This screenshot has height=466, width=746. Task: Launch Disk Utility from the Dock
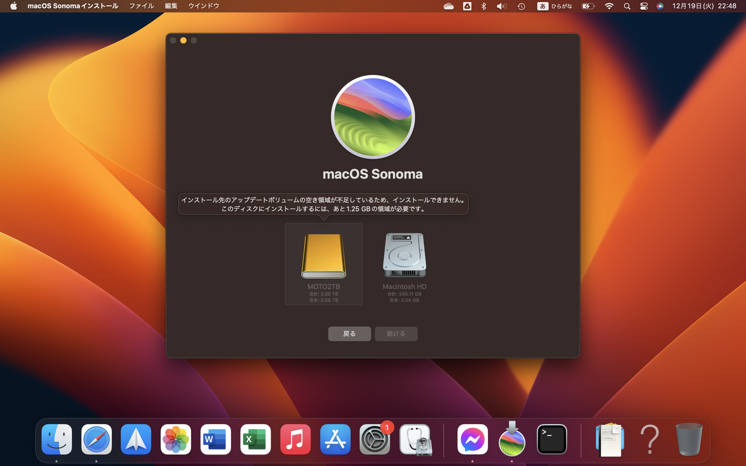pos(415,440)
